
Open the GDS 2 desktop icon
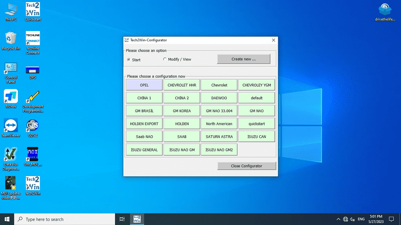pos(32,127)
